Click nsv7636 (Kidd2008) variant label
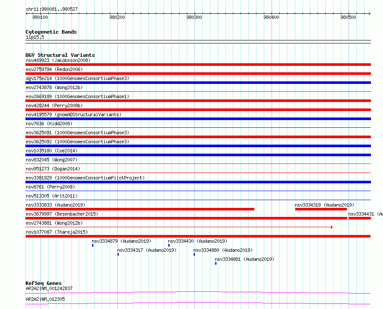 click(49, 124)
